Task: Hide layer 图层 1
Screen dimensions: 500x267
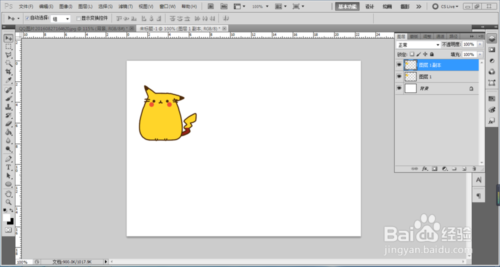Action: click(399, 76)
